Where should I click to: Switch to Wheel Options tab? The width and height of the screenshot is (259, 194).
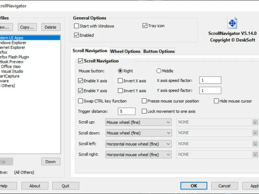pyautogui.click(x=125, y=51)
